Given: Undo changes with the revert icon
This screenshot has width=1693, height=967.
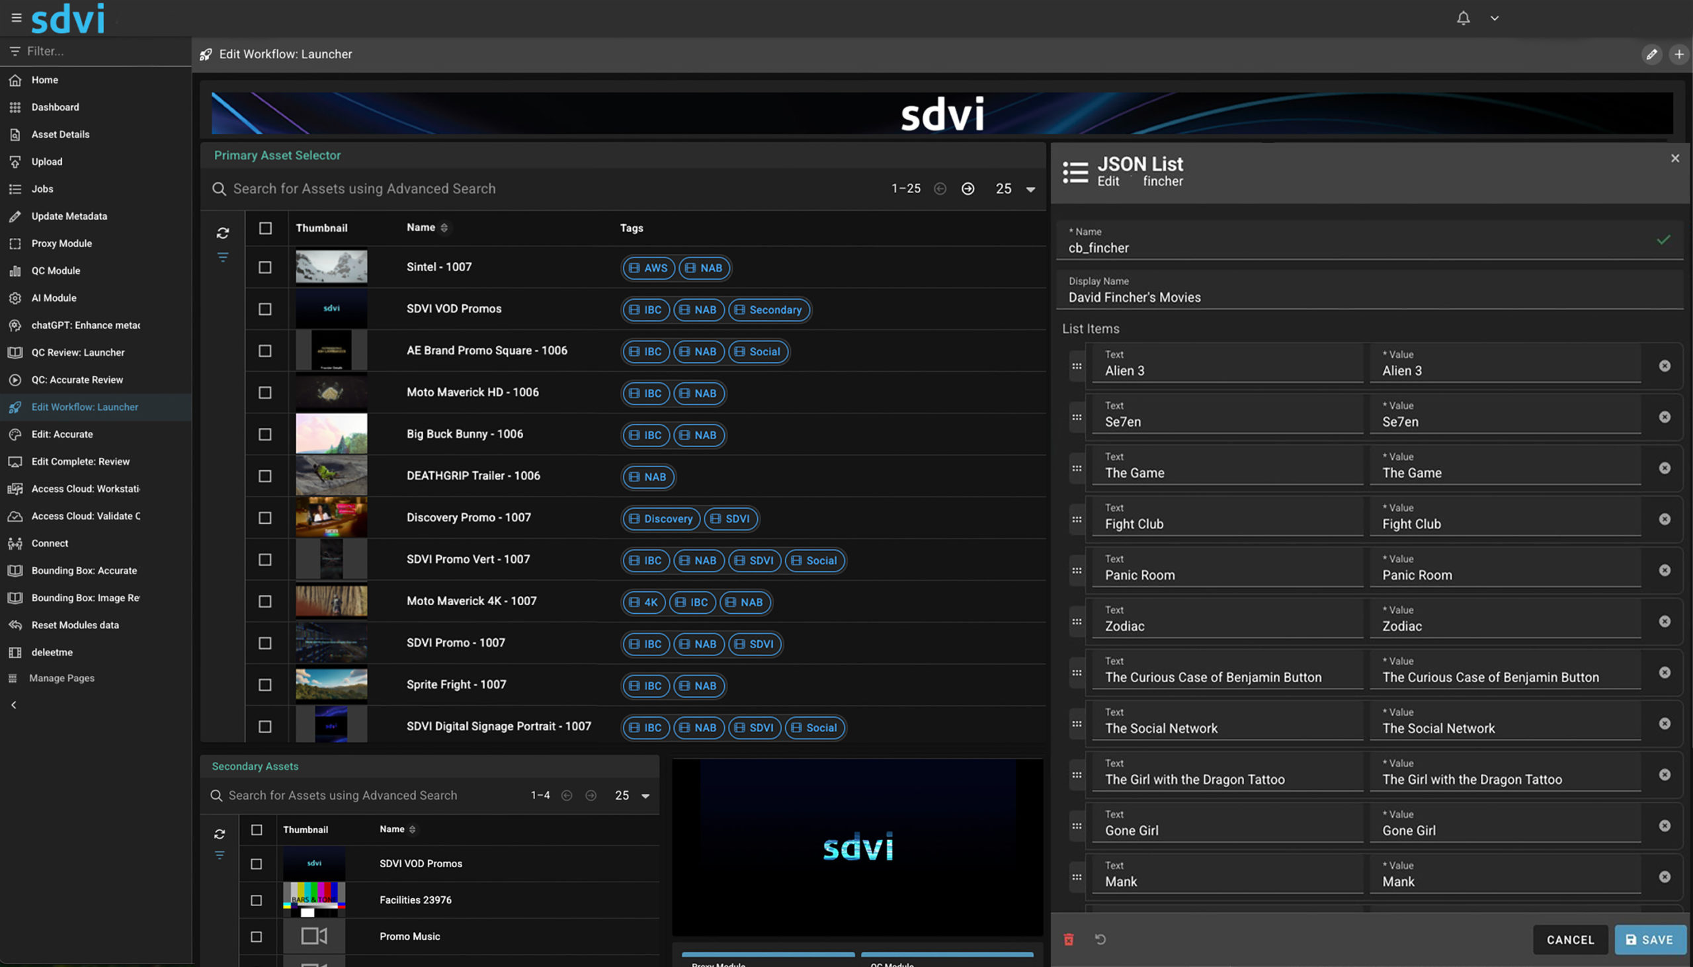Looking at the screenshot, I should click(x=1101, y=939).
